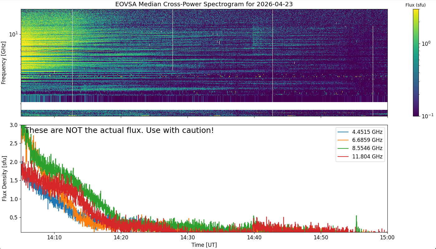Click the 14:50 time axis tick label
Image resolution: width=436 pixels, height=249 pixels.
click(x=321, y=238)
